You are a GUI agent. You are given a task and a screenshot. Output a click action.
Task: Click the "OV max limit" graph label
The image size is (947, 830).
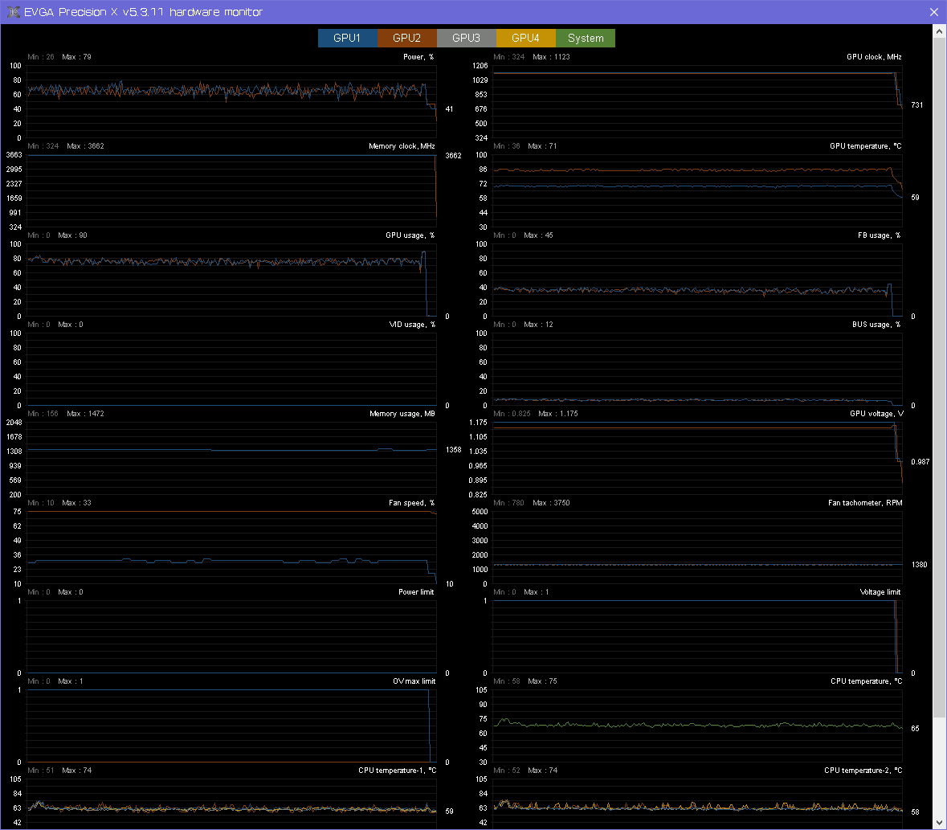414,681
